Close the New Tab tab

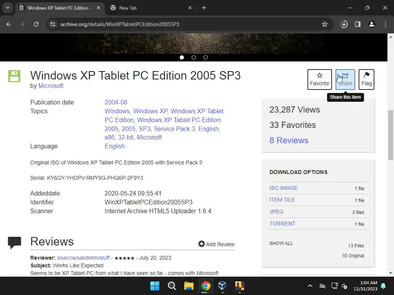pyautogui.click(x=190, y=8)
